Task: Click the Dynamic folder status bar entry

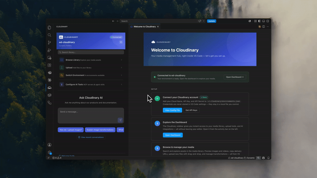Action: (249, 158)
